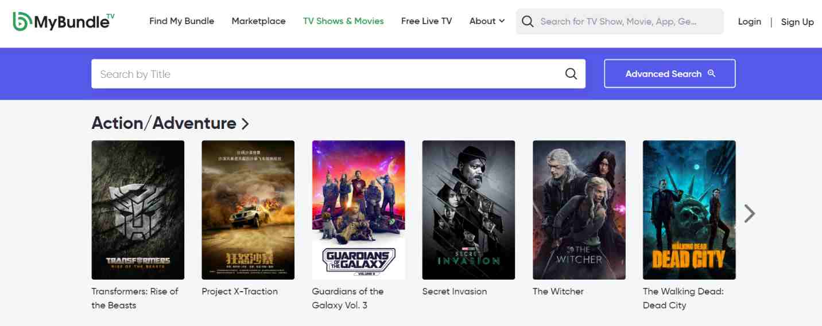The image size is (822, 326).
Task: Click the Login link
Action: (750, 22)
